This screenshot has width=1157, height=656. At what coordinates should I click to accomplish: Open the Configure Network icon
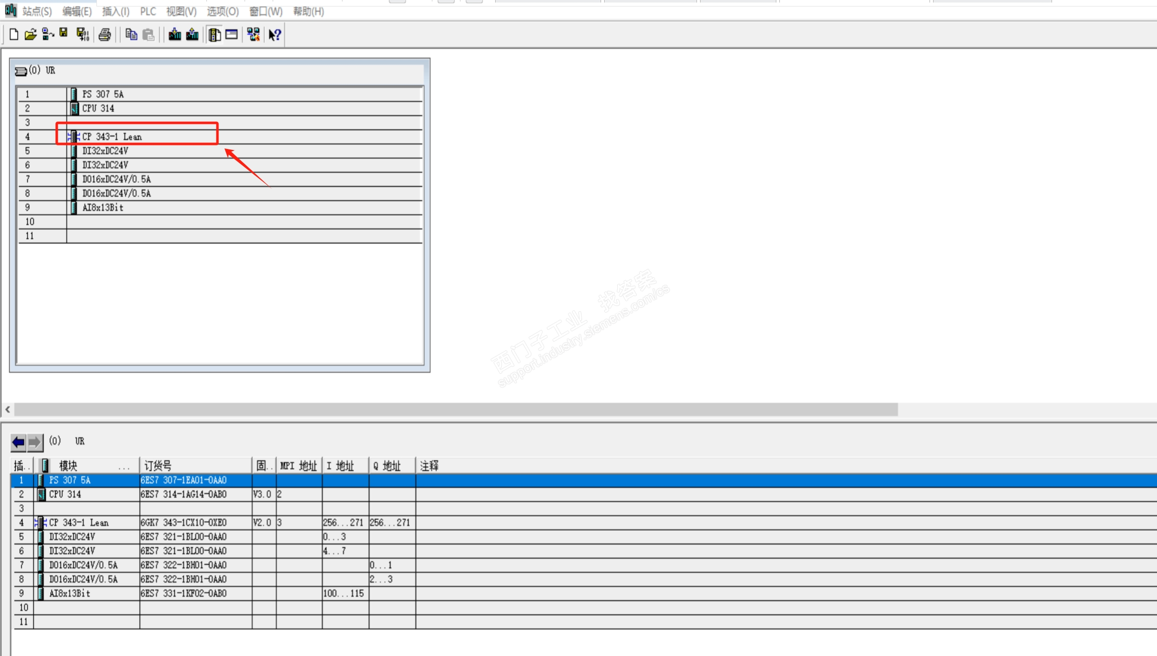(x=253, y=35)
